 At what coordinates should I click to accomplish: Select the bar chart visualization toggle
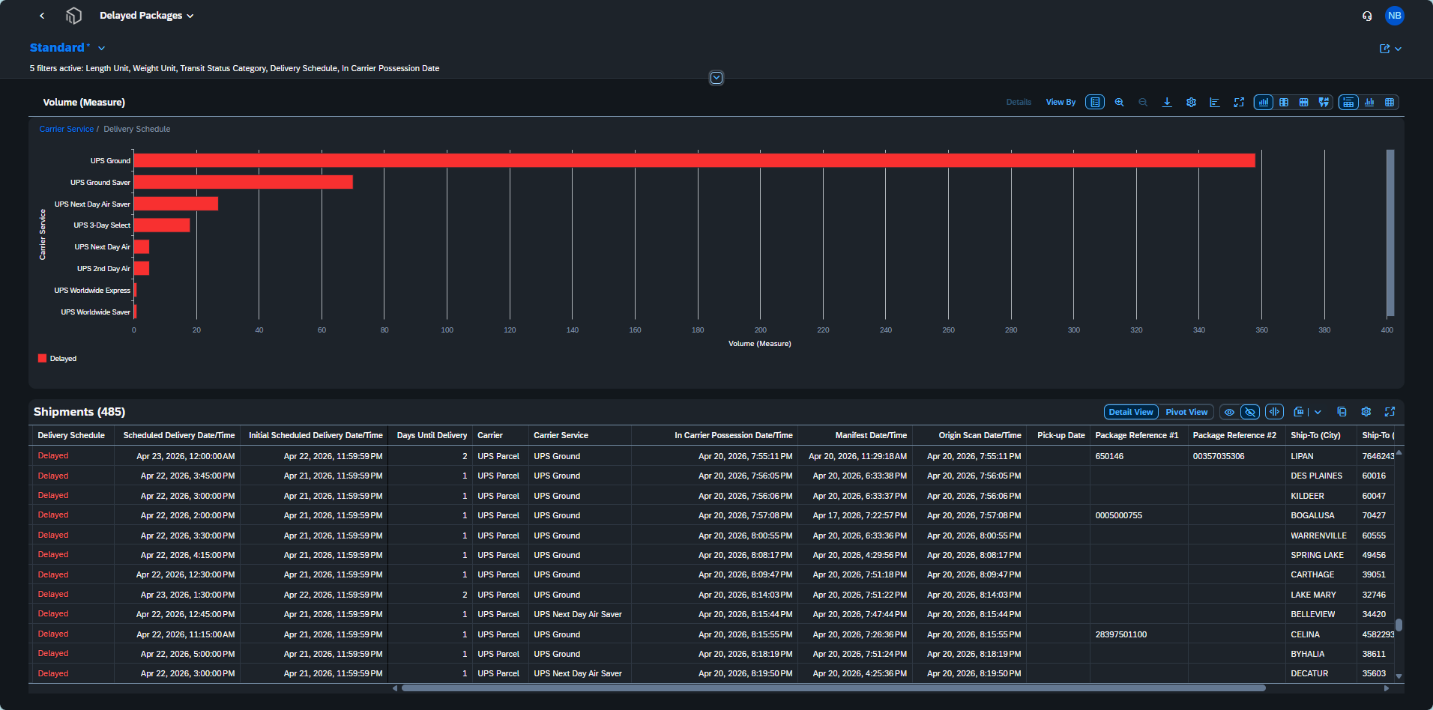click(x=1264, y=103)
